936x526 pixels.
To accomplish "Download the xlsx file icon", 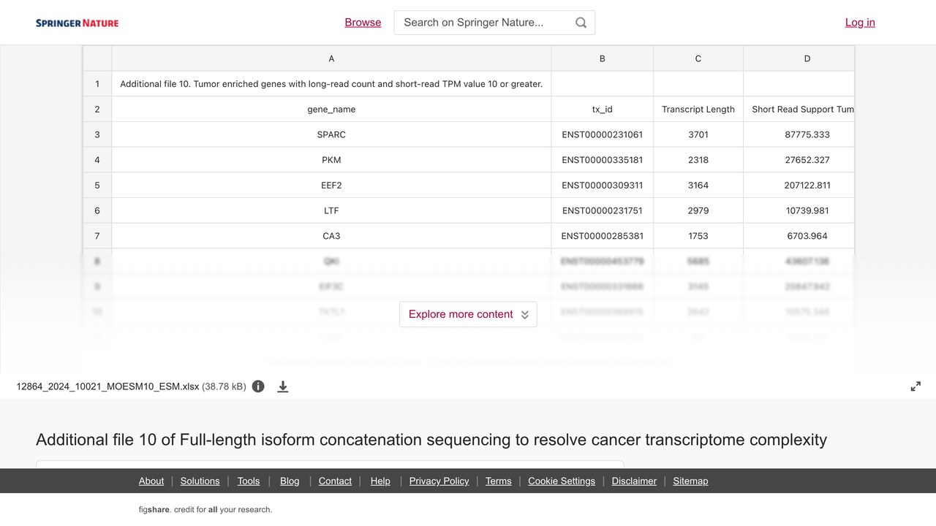I will click(x=283, y=386).
